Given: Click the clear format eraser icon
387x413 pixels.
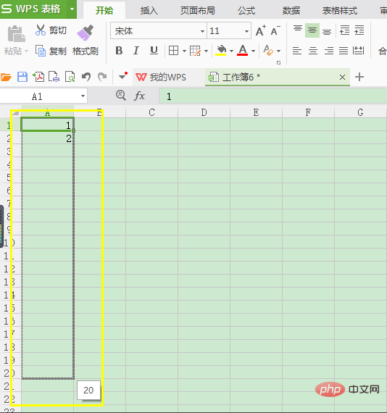Looking at the screenshot, I should [x=268, y=50].
